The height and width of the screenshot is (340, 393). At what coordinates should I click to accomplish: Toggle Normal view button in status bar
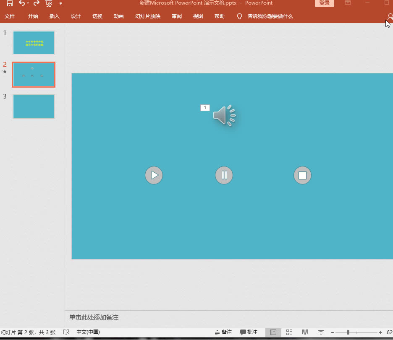tap(273, 332)
